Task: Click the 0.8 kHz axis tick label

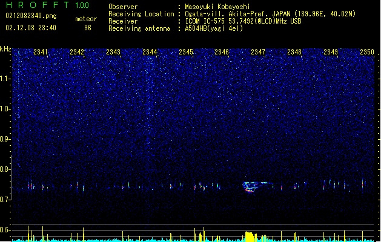Action: pos(5,169)
